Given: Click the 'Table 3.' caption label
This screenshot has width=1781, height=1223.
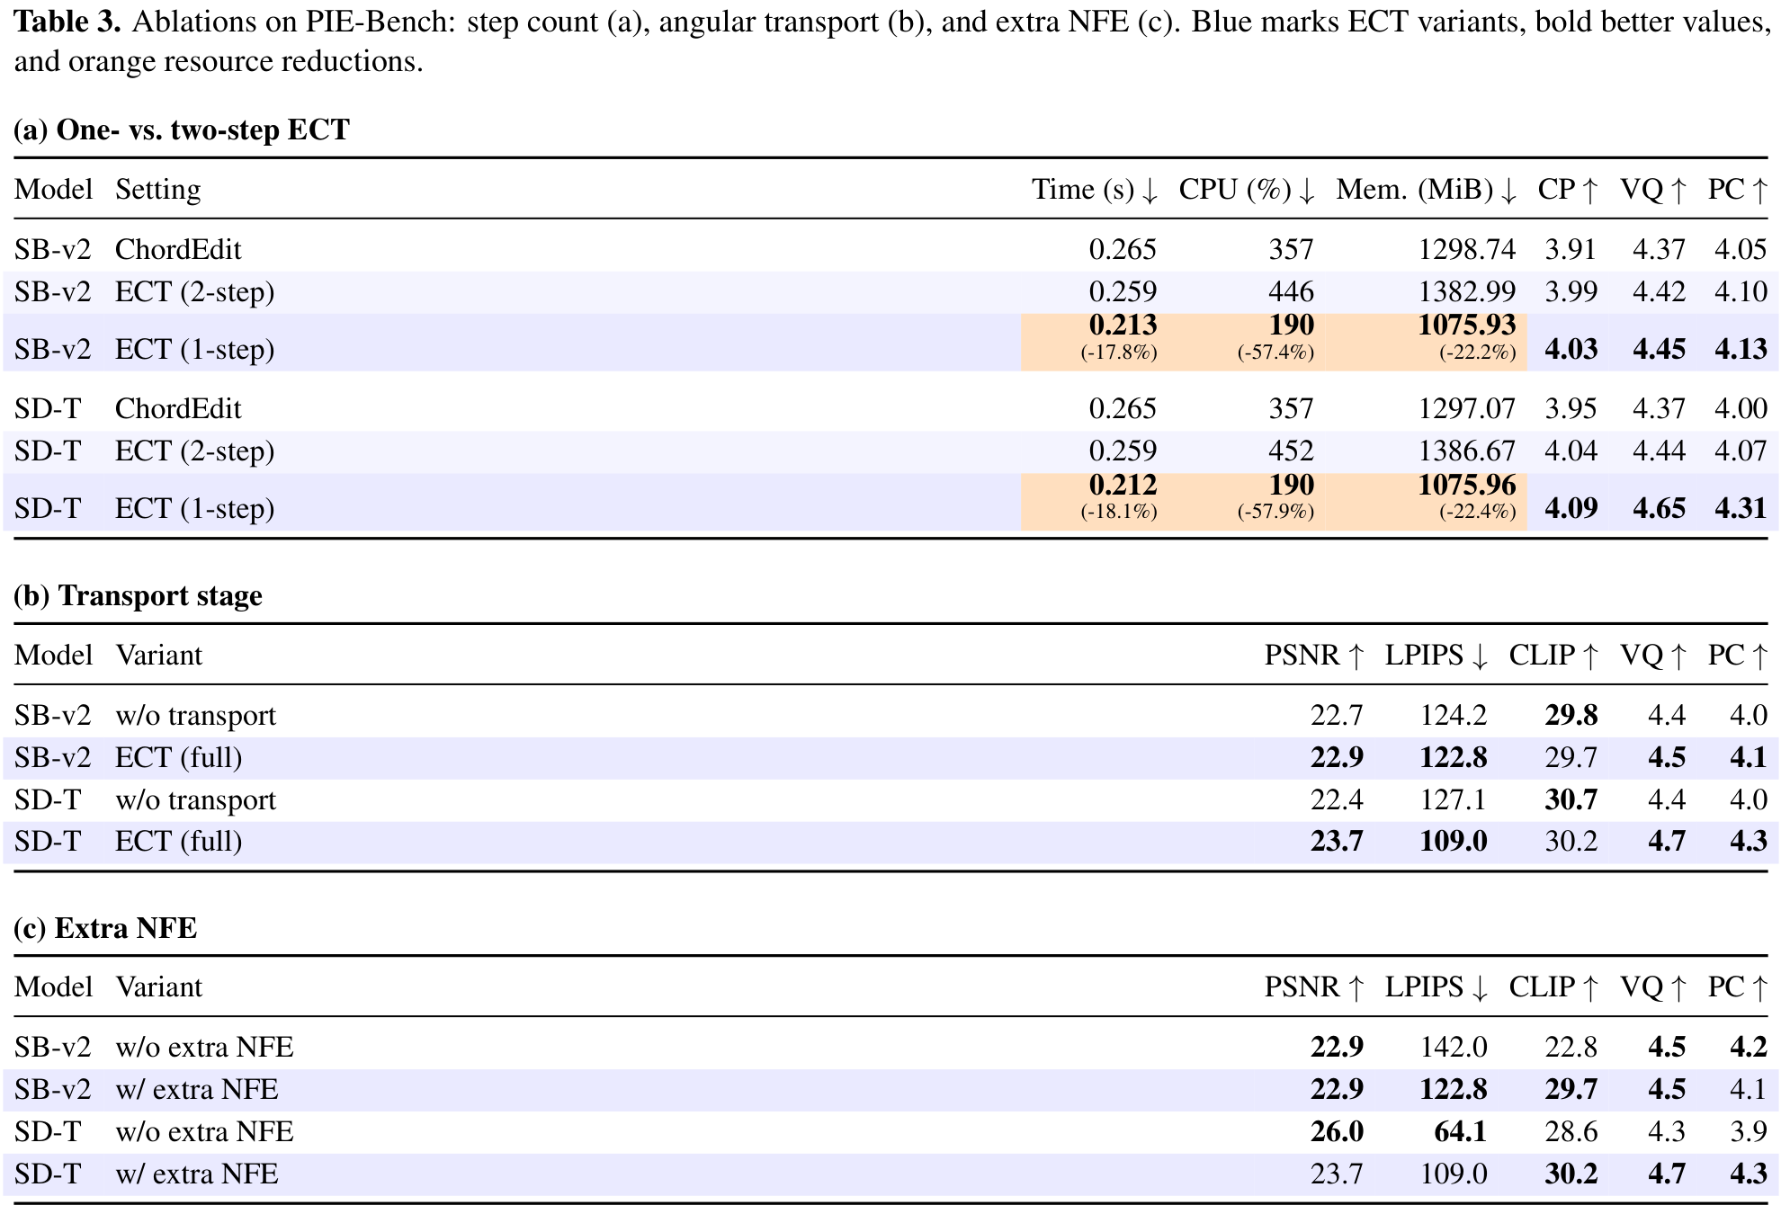Looking at the screenshot, I should click(67, 22).
